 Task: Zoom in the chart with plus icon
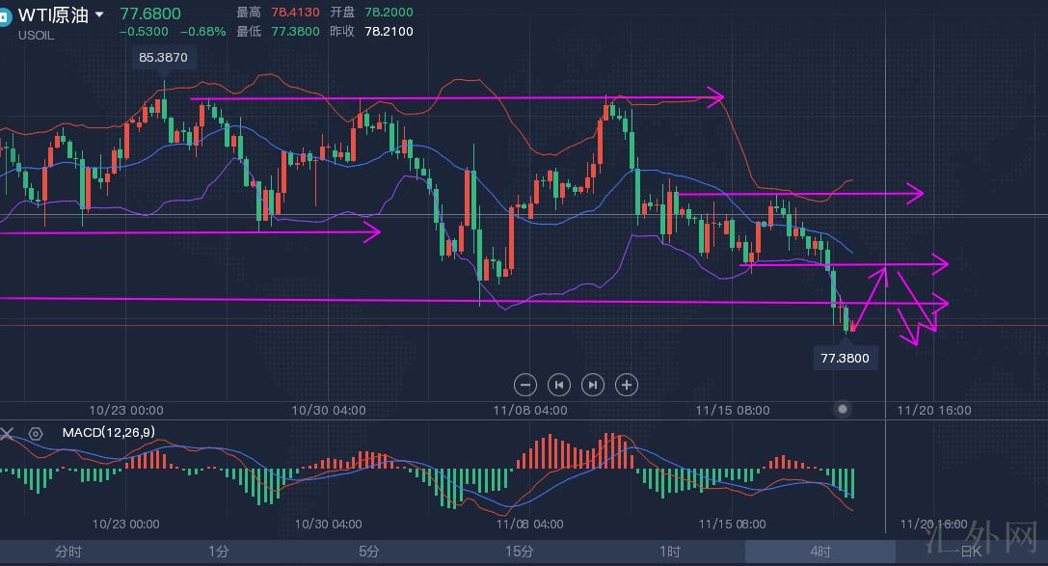click(627, 385)
